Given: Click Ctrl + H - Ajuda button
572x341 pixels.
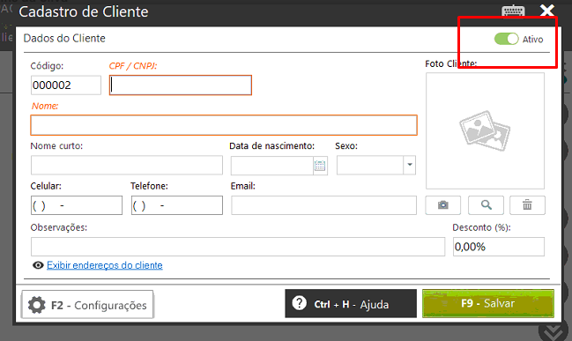Looking at the screenshot, I should tap(351, 303).
